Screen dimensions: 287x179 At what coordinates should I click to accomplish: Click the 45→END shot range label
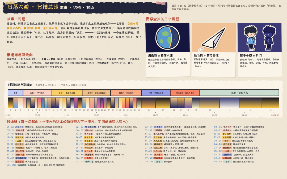click(x=11, y=165)
